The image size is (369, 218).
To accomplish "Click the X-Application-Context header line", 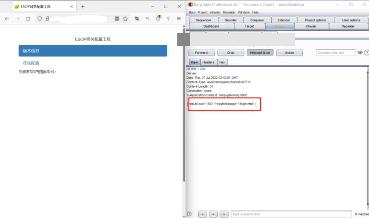I will (217, 95).
